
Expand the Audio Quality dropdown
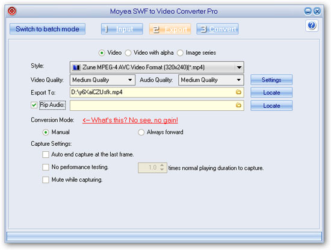pyautogui.click(x=239, y=80)
